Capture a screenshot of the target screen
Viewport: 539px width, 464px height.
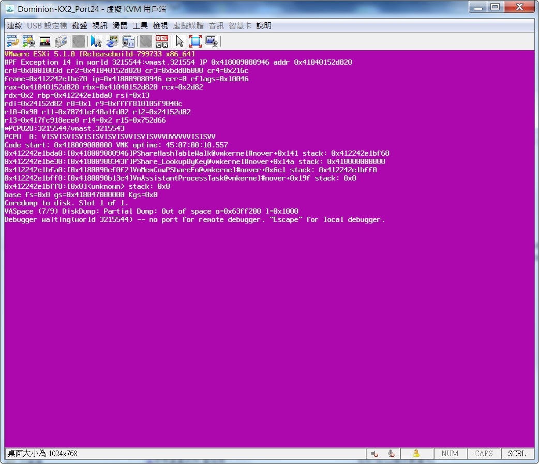coord(61,41)
